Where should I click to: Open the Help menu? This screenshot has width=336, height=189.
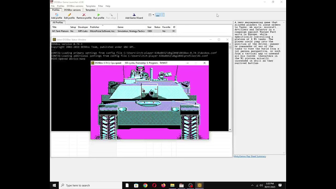coord(108,6)
